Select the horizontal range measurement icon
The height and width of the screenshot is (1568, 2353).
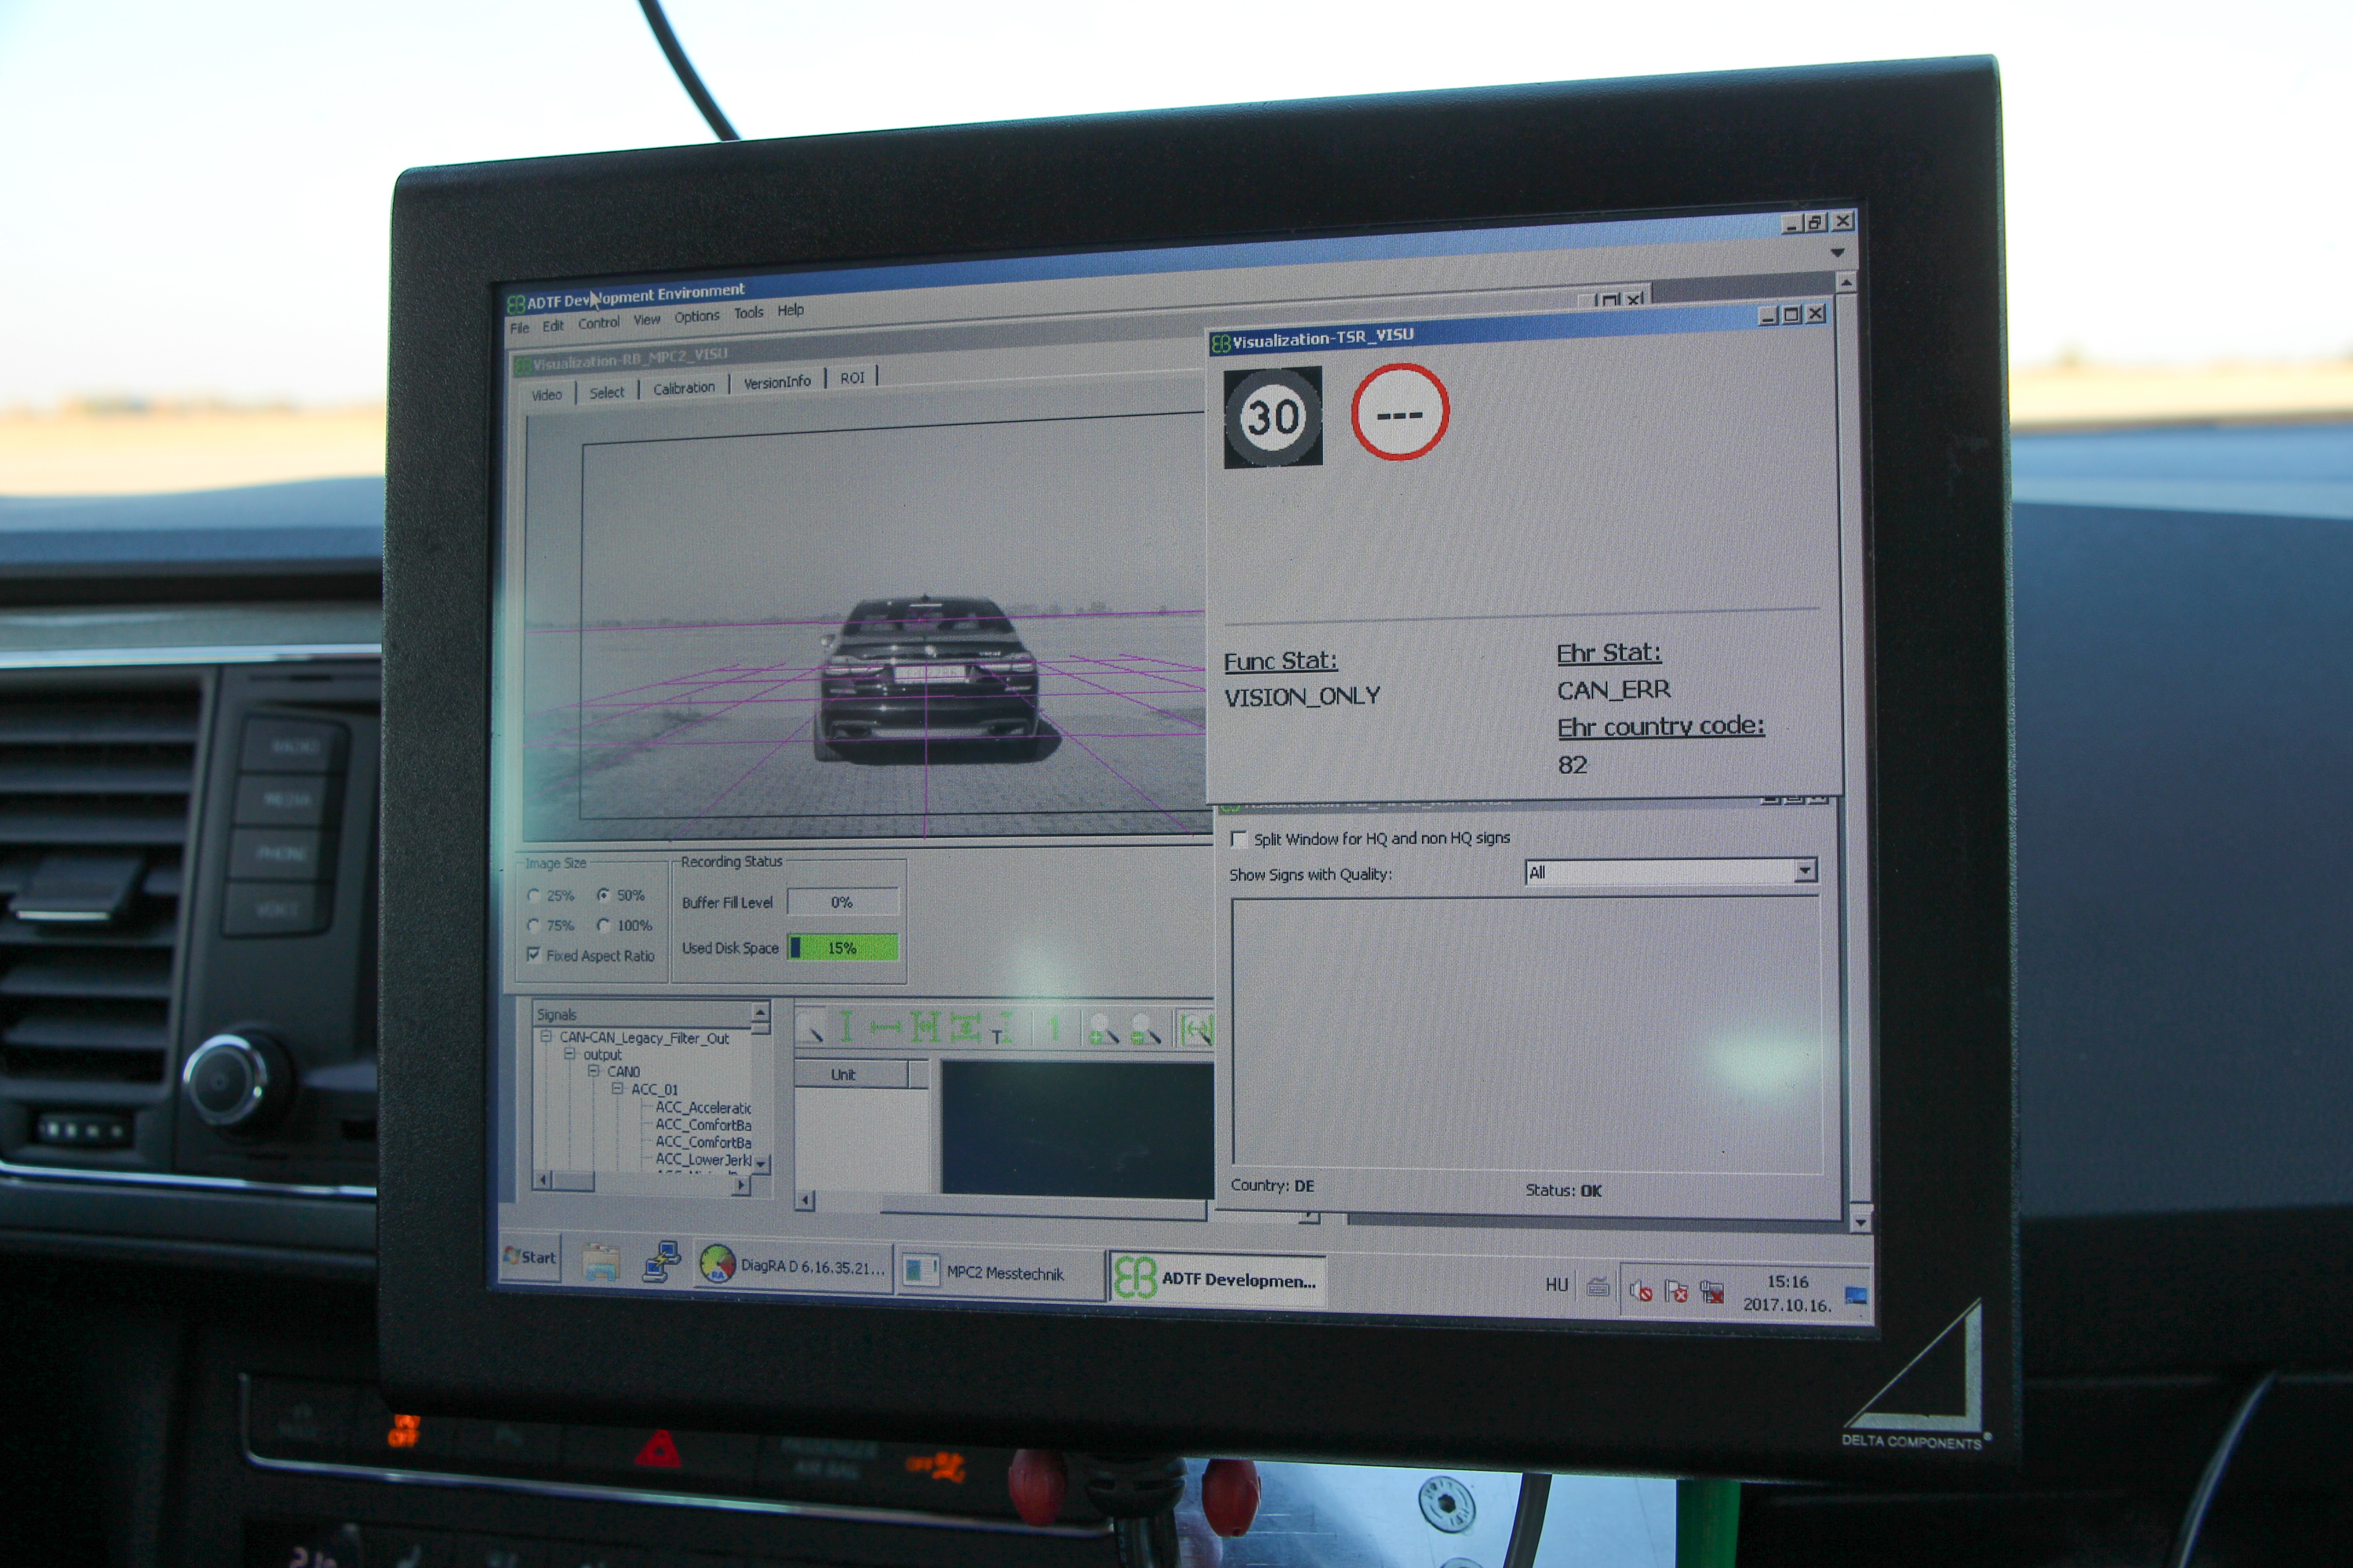885,1028
